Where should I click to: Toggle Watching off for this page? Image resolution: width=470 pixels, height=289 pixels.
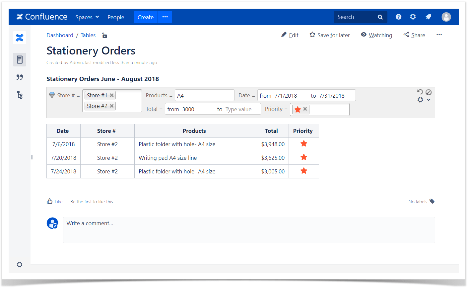pyautogui.click(x=376, y=35)
